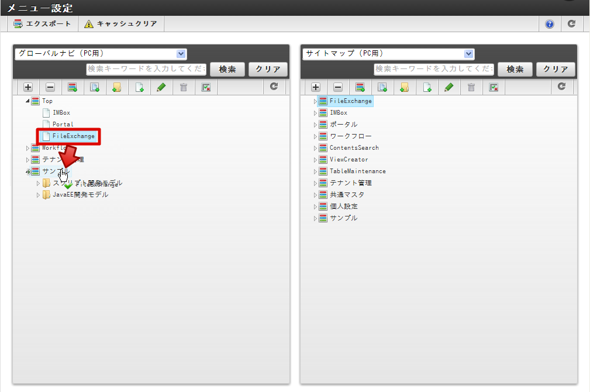Click the クリア button on the right panel
Screen dimensions: 590x392
click(555, 69)
